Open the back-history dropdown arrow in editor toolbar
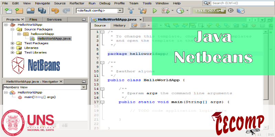The width and height of the screenshot is (275, 137). [x=149, y=25]
